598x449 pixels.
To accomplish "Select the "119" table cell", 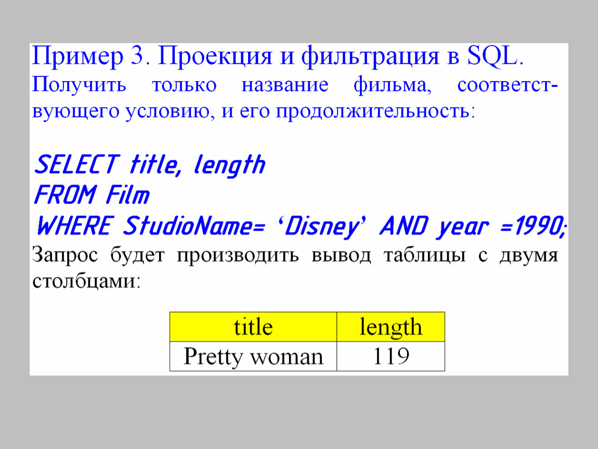I will (391, 356).
